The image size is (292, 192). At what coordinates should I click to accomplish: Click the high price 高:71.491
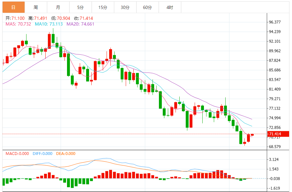[x=38, y=18]
